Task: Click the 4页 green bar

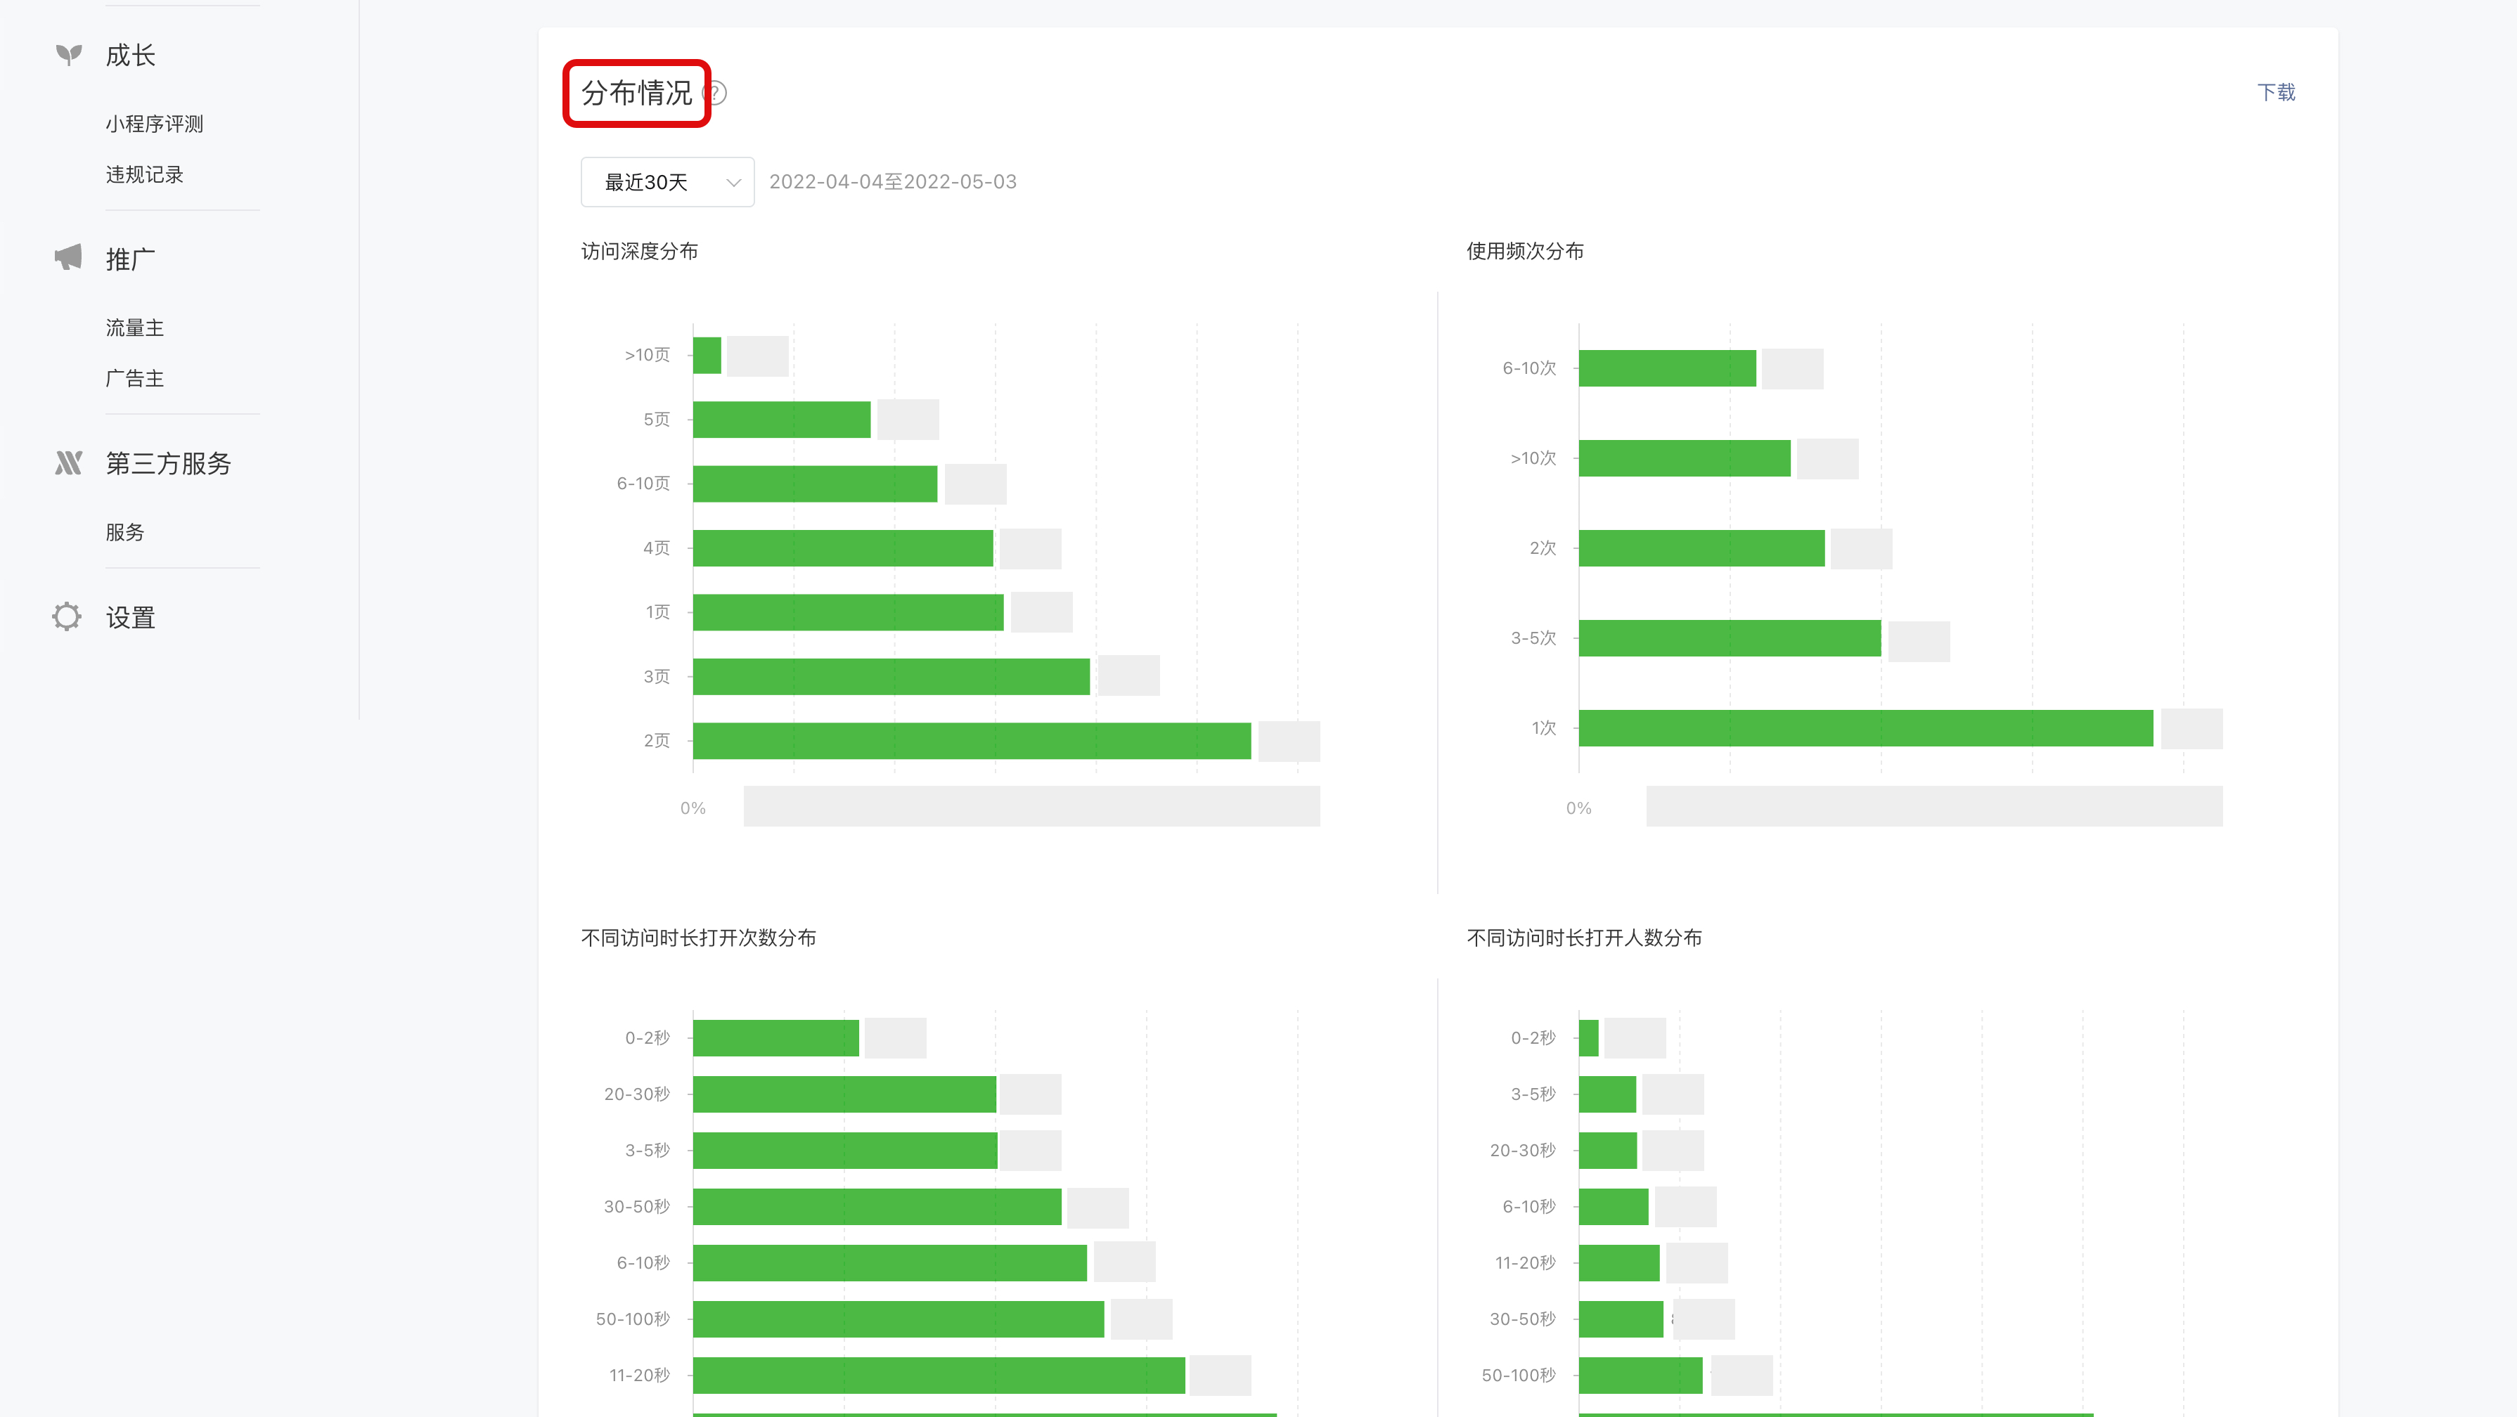Action: [x=843, y=548]
